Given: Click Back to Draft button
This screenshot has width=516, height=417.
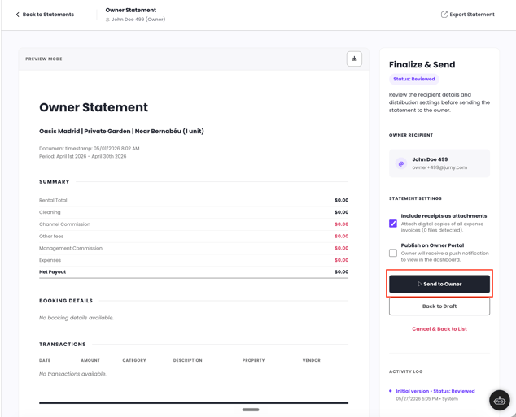Looking at the screenshot, I should click(x=439, y=306).
